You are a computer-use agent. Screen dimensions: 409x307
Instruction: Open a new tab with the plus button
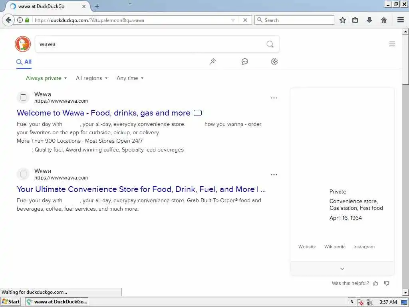click(97, 6)
